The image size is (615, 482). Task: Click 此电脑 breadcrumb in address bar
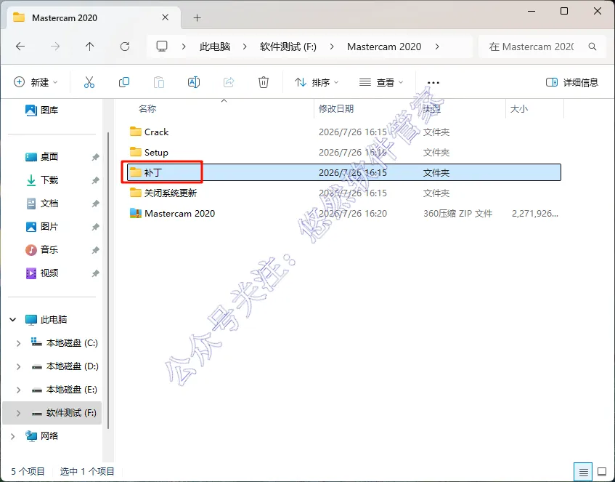(x=214, y=47)
